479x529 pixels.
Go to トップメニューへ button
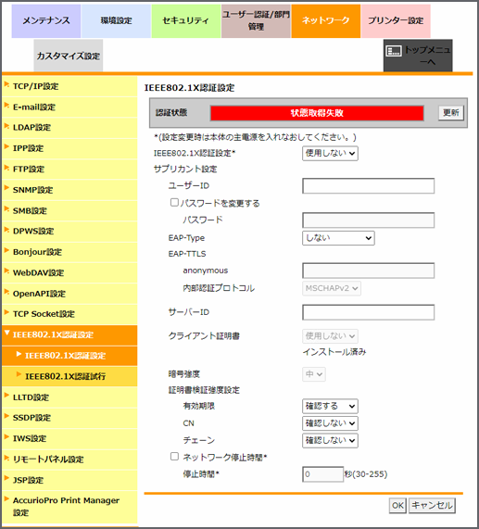coord(418,56)
